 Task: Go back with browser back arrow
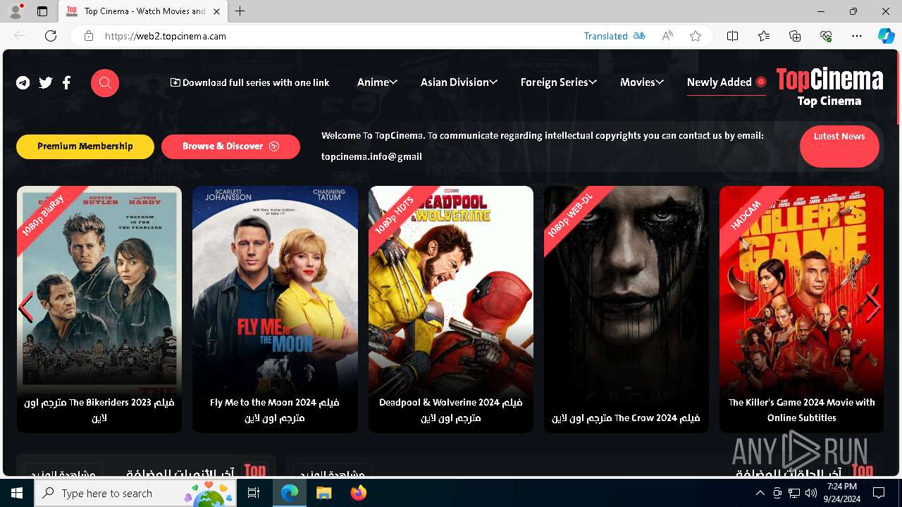(x=20, y=36)
